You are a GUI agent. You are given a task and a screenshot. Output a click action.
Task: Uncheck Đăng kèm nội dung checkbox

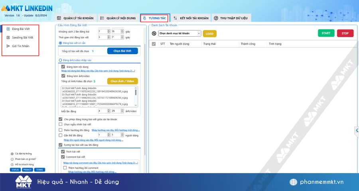pyautogui.click(x=63, y=67)
